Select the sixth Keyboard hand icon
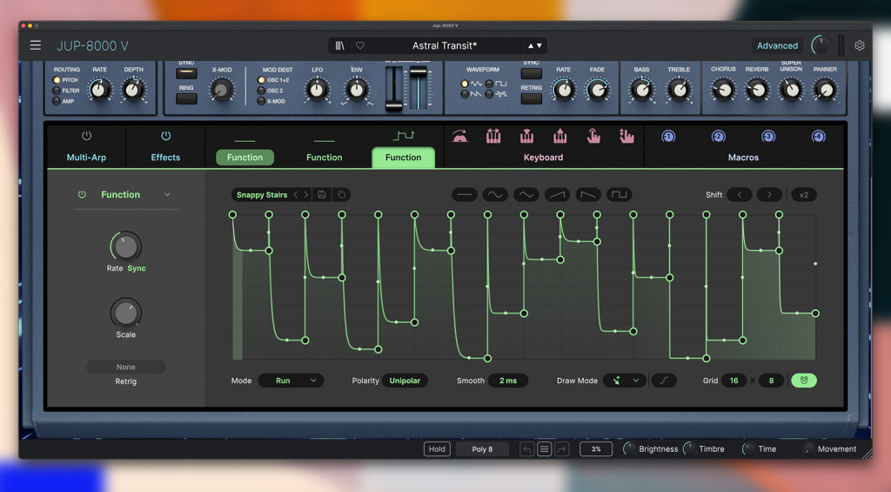Screen dimensions: 891x492 626,137
